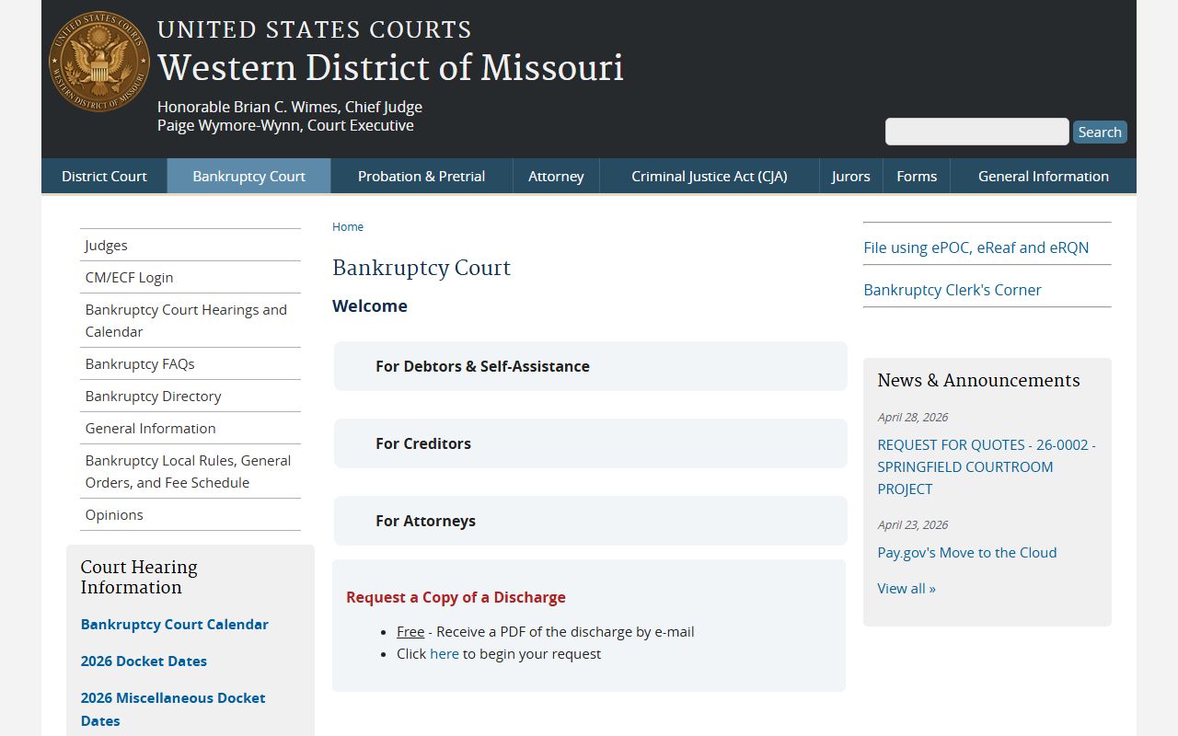Click the Search button
The image size is (1178, 736).
point(1100,132)
